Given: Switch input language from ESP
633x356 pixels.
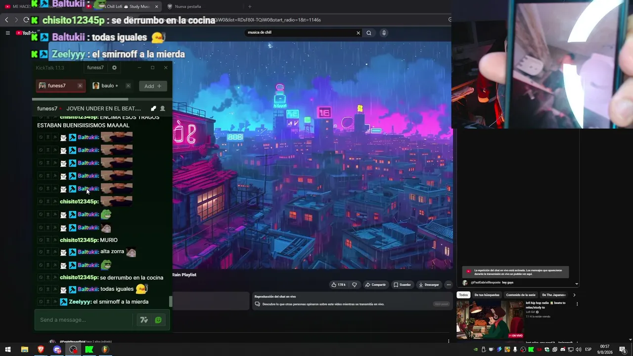Looking at the screenshot, I should click(x=588, y=350).
